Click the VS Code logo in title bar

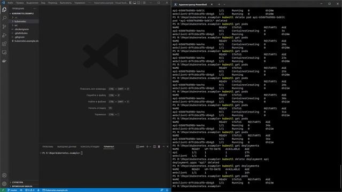pos(3,3)
